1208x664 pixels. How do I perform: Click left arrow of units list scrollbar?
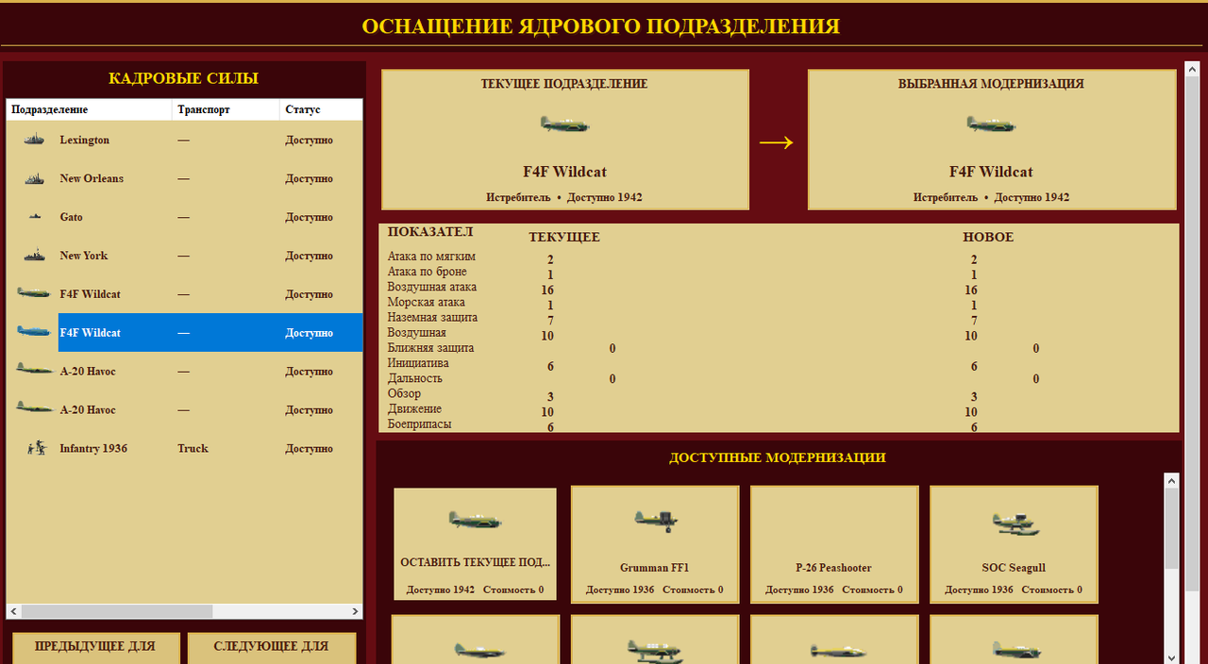(x=13, y=611)
